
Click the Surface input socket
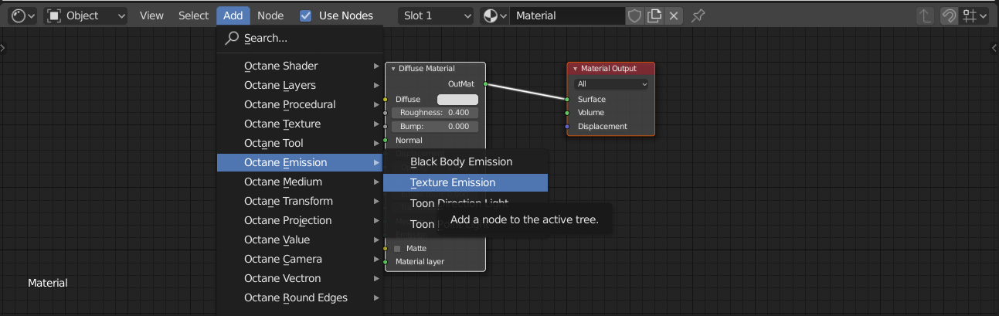[x=567, y=99]
